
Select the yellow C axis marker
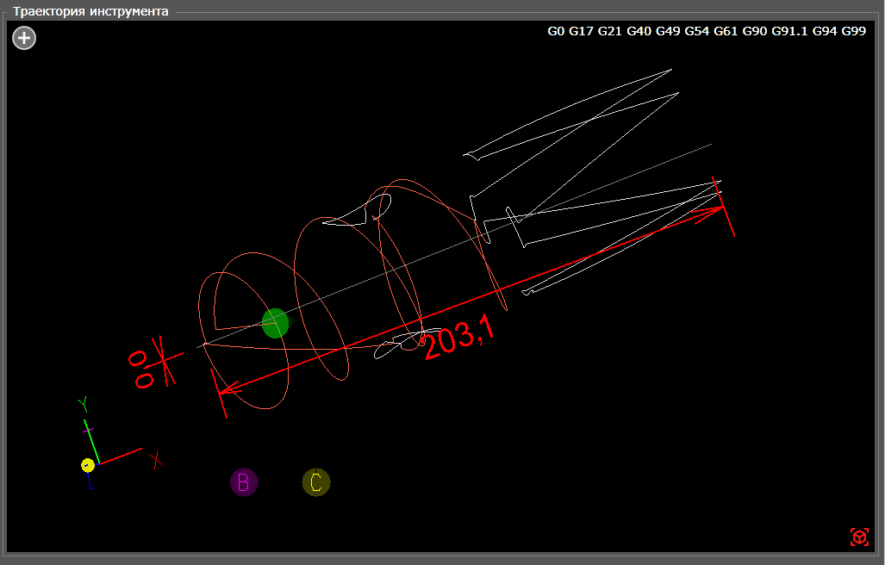click(x=316, y=482)
